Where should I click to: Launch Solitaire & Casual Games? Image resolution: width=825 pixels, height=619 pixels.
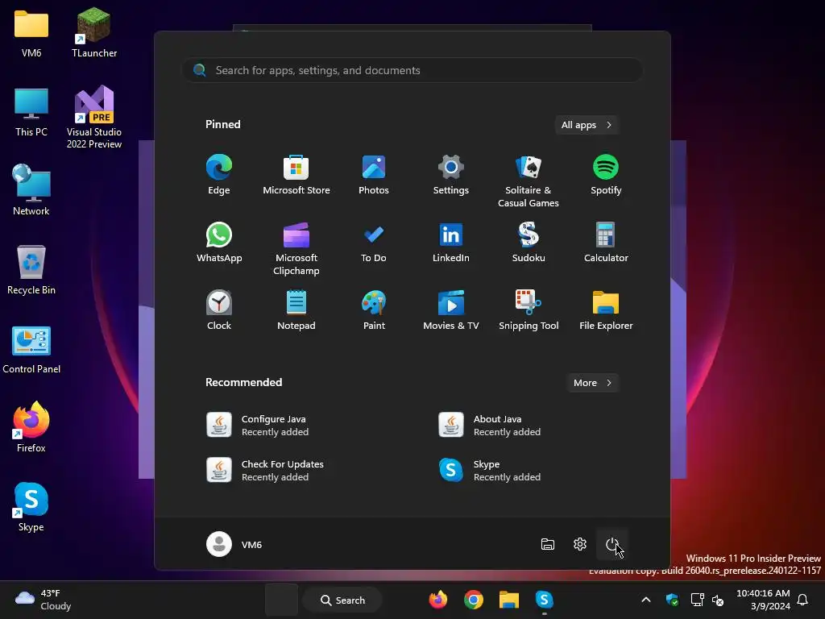coord(529,181)
